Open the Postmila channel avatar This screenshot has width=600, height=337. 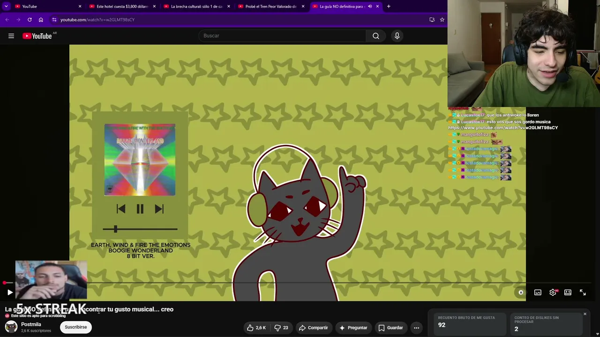tap(11, 327)
